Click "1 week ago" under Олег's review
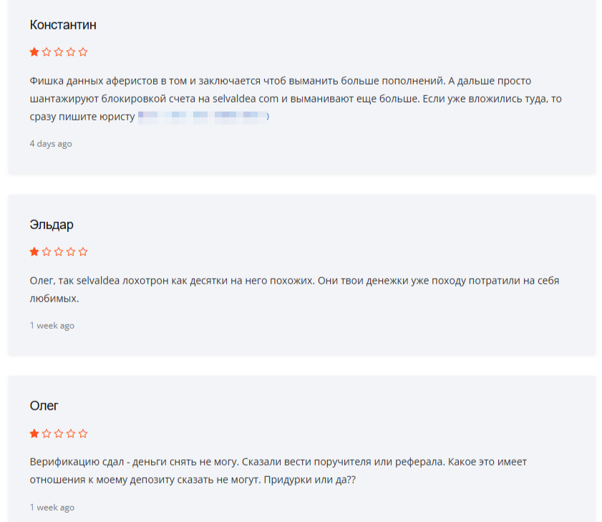 [52, 508]
